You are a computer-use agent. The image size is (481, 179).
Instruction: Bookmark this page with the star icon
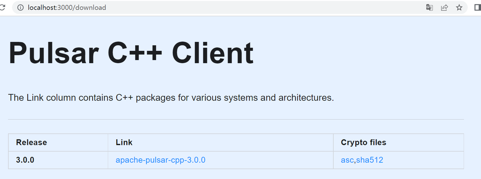coord(459,8)
